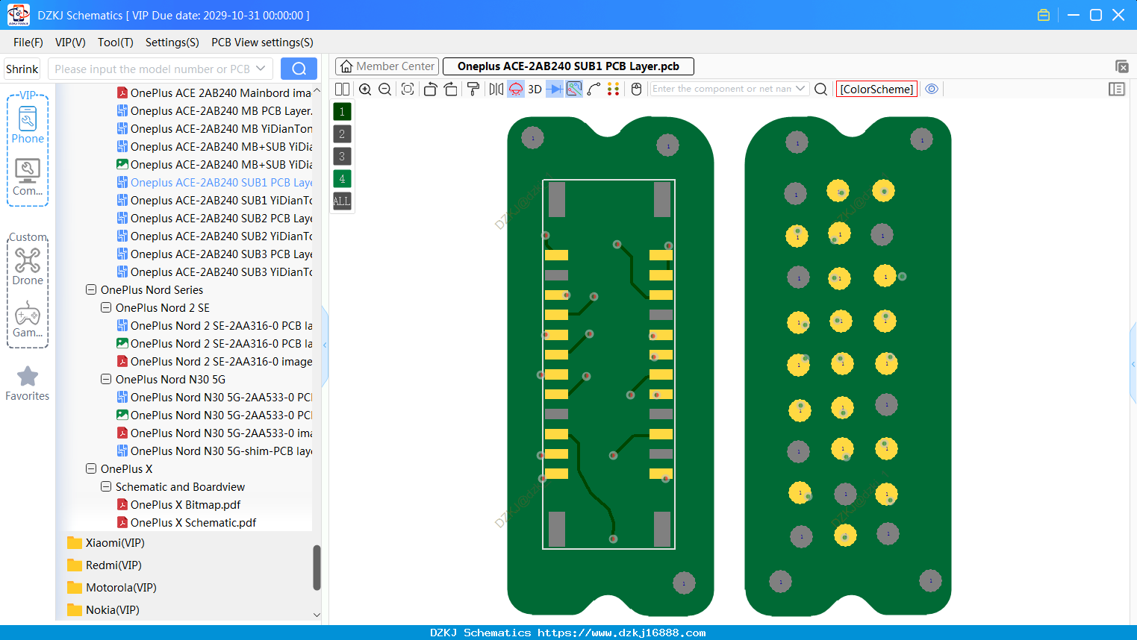Open the Game console category
The image size is (1137, 640).
point(28,319)
